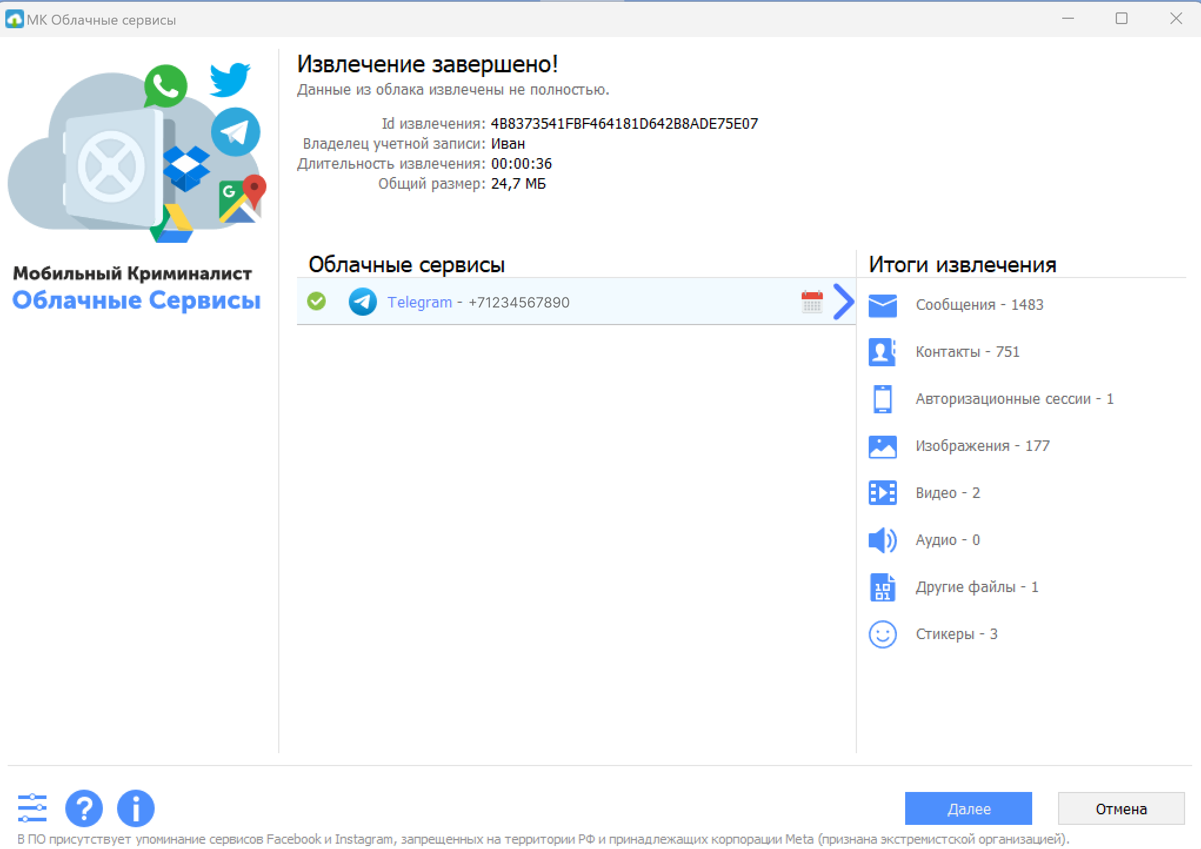Select the text "Сообщения - 1483"

979,305
